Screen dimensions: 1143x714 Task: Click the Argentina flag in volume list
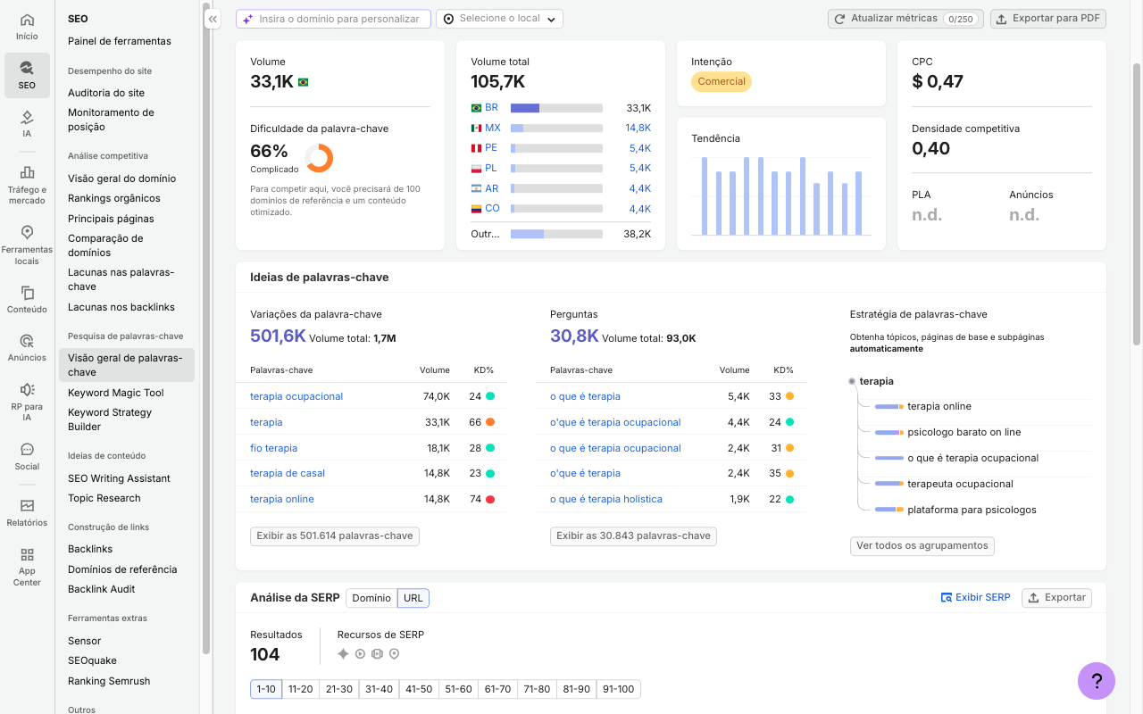point(476,188)
